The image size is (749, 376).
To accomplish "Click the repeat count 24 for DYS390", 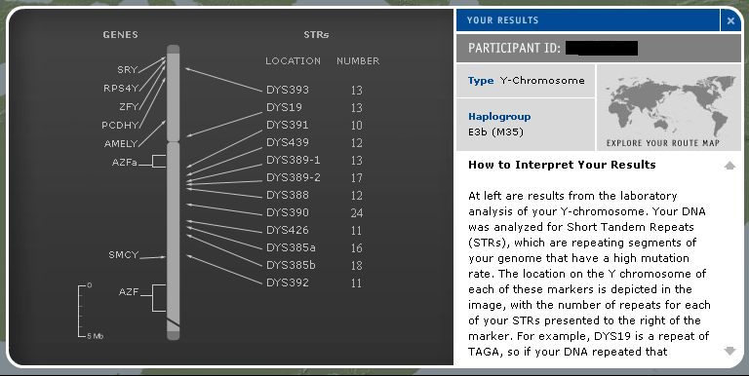I will tap(356, 212).
